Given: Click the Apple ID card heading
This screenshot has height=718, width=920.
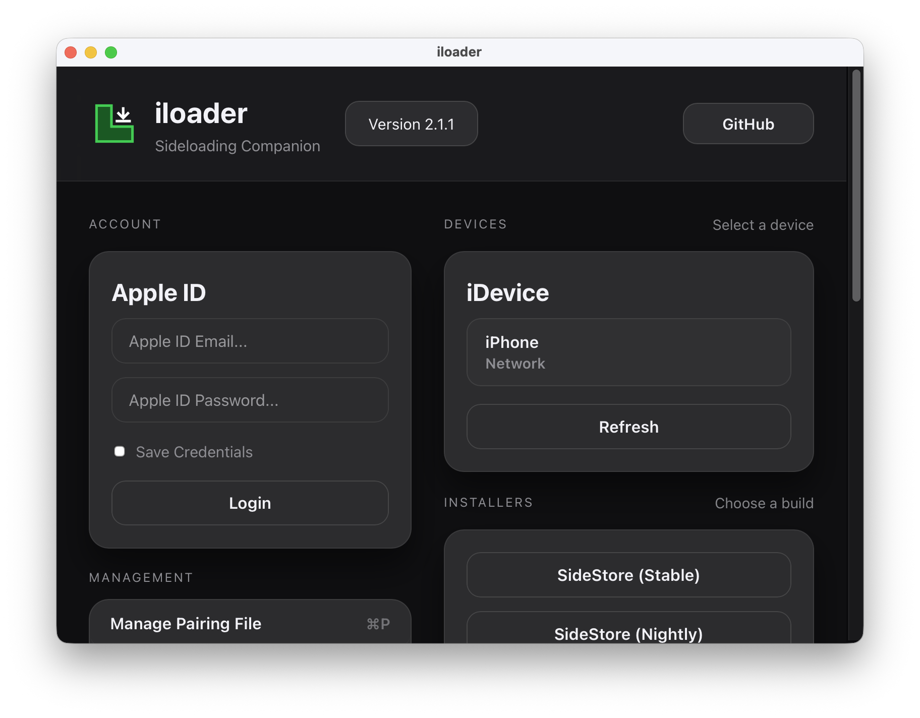Looking at the screenshot, I should coord(159,293).
